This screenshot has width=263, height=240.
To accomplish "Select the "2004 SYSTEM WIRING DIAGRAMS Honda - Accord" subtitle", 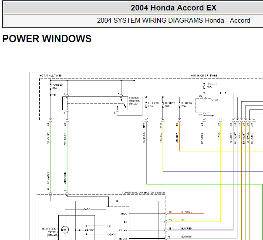I will 174,20.
